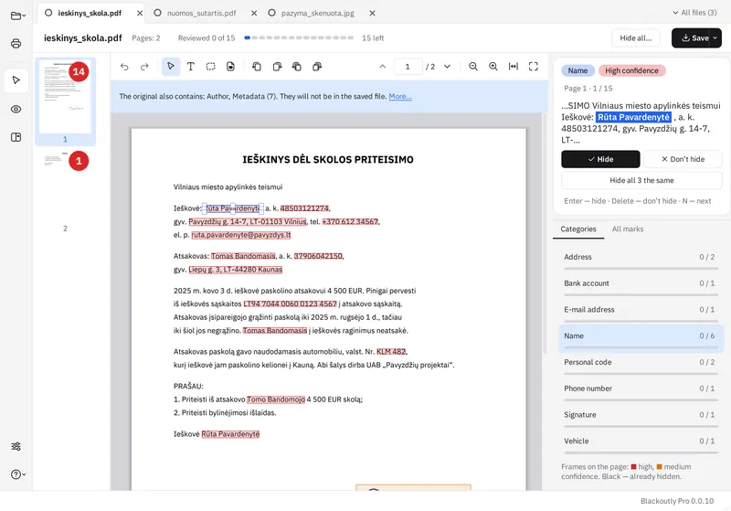Click the whole-page hide tool icon
Image resolution: width=731 pixels, height=511 pixels.
coord(230,67)
